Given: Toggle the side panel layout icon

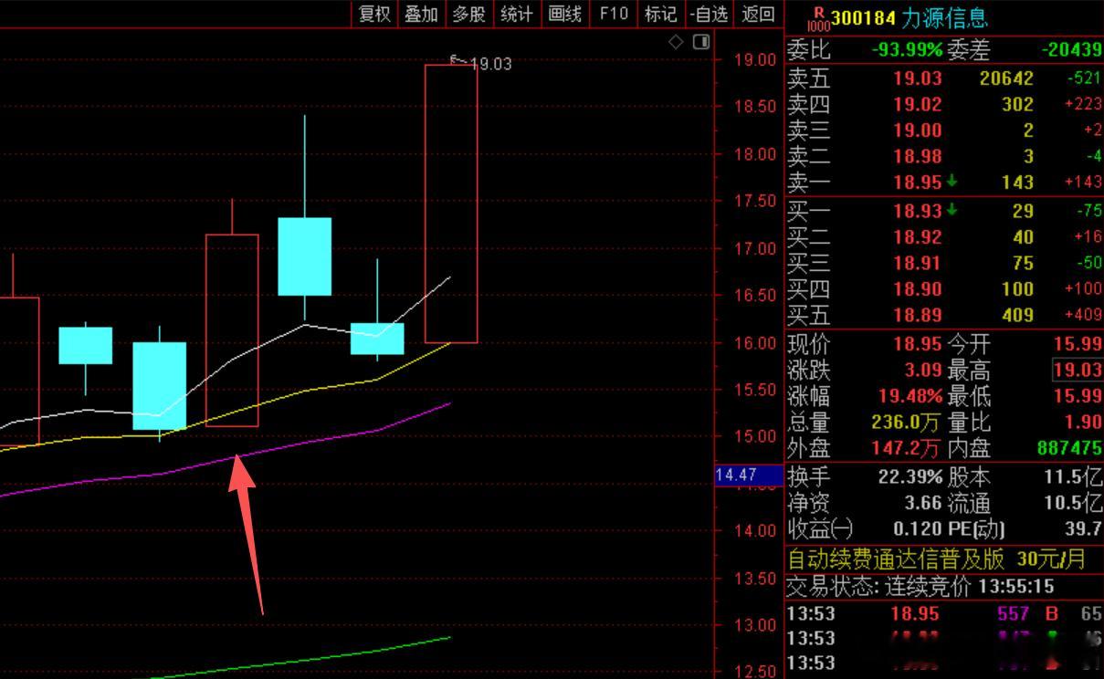Looking at the screenshot, I should coord(701,42).
